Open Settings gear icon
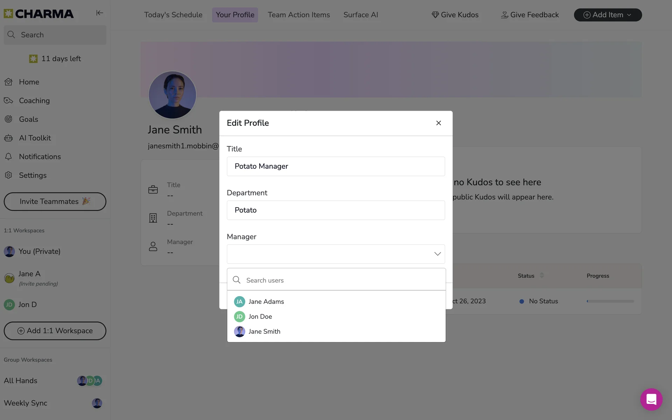The width and height of the screenshot is (672, 420). tap(8, 175)
